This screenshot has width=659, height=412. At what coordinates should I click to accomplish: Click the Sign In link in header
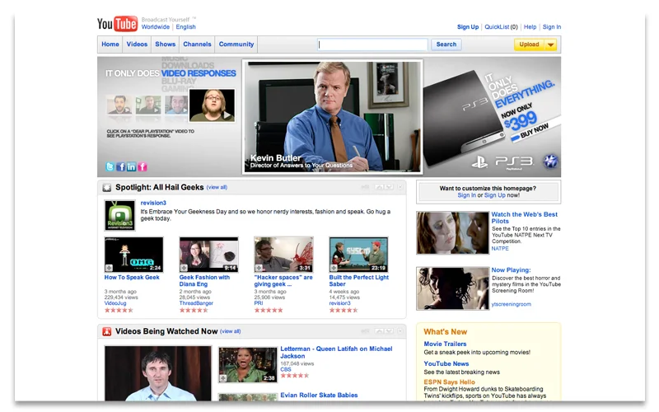(552, 27)
